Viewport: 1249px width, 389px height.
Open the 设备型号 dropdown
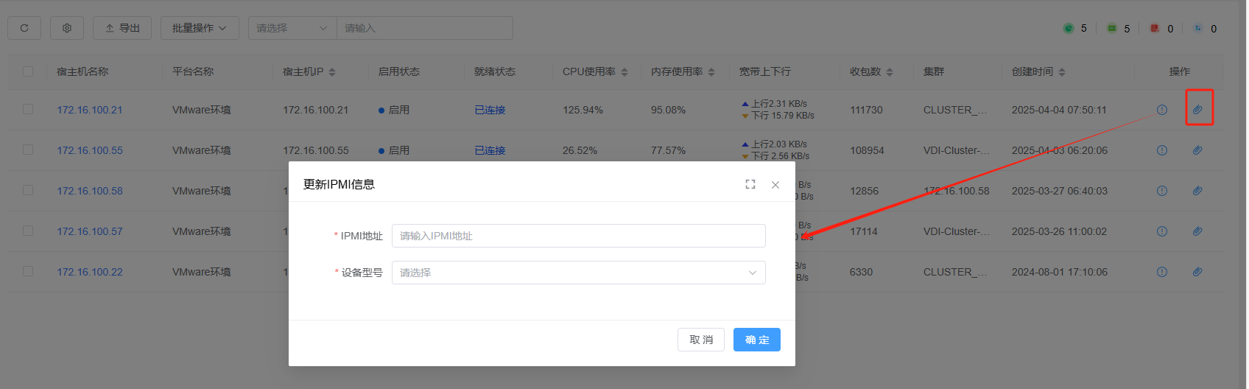pos(579,273)
